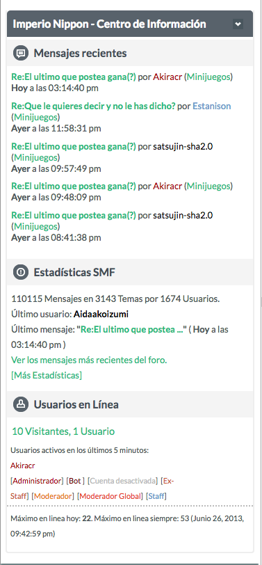Open Minijuegos board link in first message
This screenshot has width=262, height=565.
click(x=208, y=77)
